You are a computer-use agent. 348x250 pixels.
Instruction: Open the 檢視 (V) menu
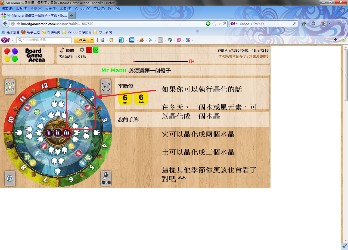[x=36, y=9]
